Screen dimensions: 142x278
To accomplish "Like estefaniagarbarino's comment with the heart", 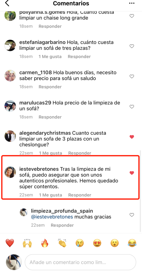I will pyautogui.click(x=132, y=46).
